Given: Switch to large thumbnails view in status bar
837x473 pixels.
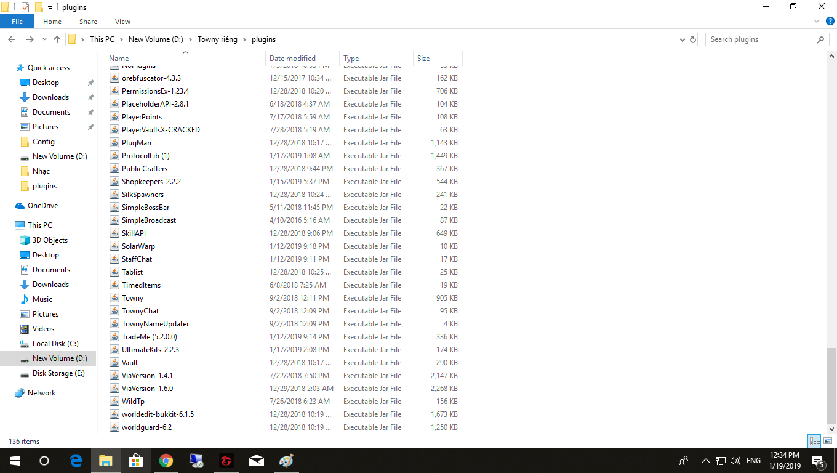Looking at the screenshot, I should [828, 441].
